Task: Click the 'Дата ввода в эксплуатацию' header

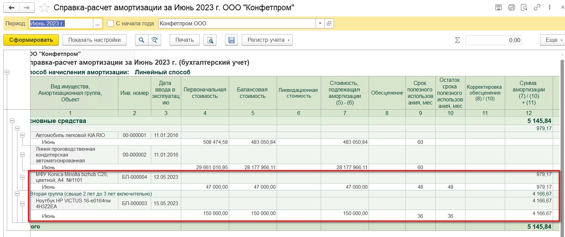Action: (x=166, y=93)
